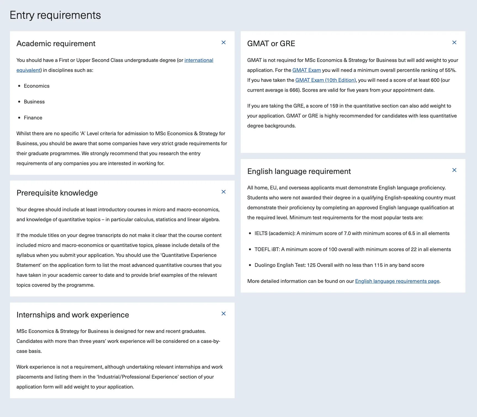Viewport: 477px width, 417px height.
Task: Click the X icon on Prerequisite knowledge
Action: click(x=224, y=192)
